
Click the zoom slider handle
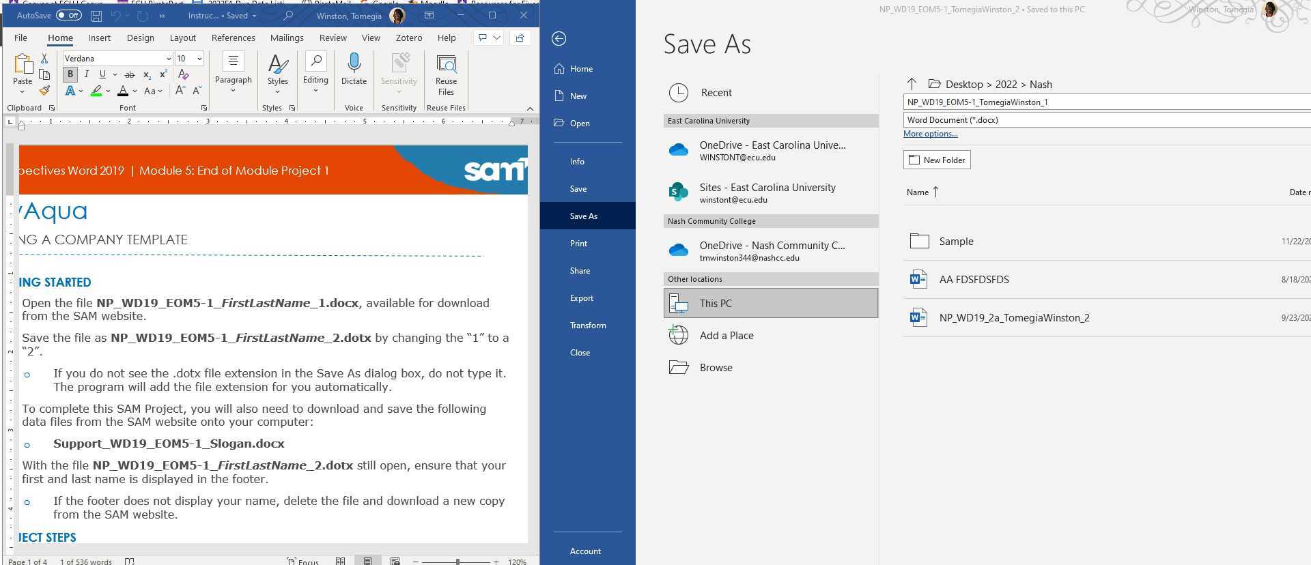click(457, 561)
